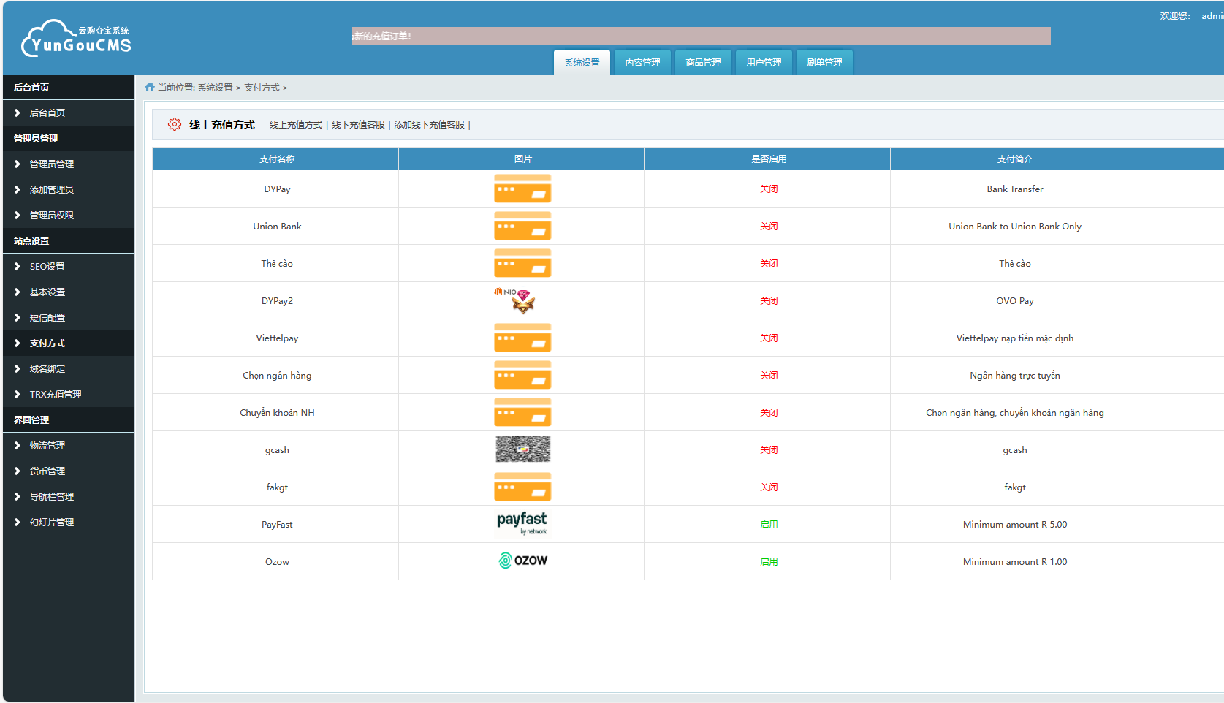
Task: Expand the TRX充值管理 sidebar arrow
Action: 18,394
